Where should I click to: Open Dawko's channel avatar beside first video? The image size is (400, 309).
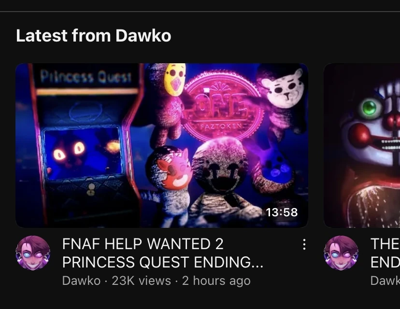point(33,253)
